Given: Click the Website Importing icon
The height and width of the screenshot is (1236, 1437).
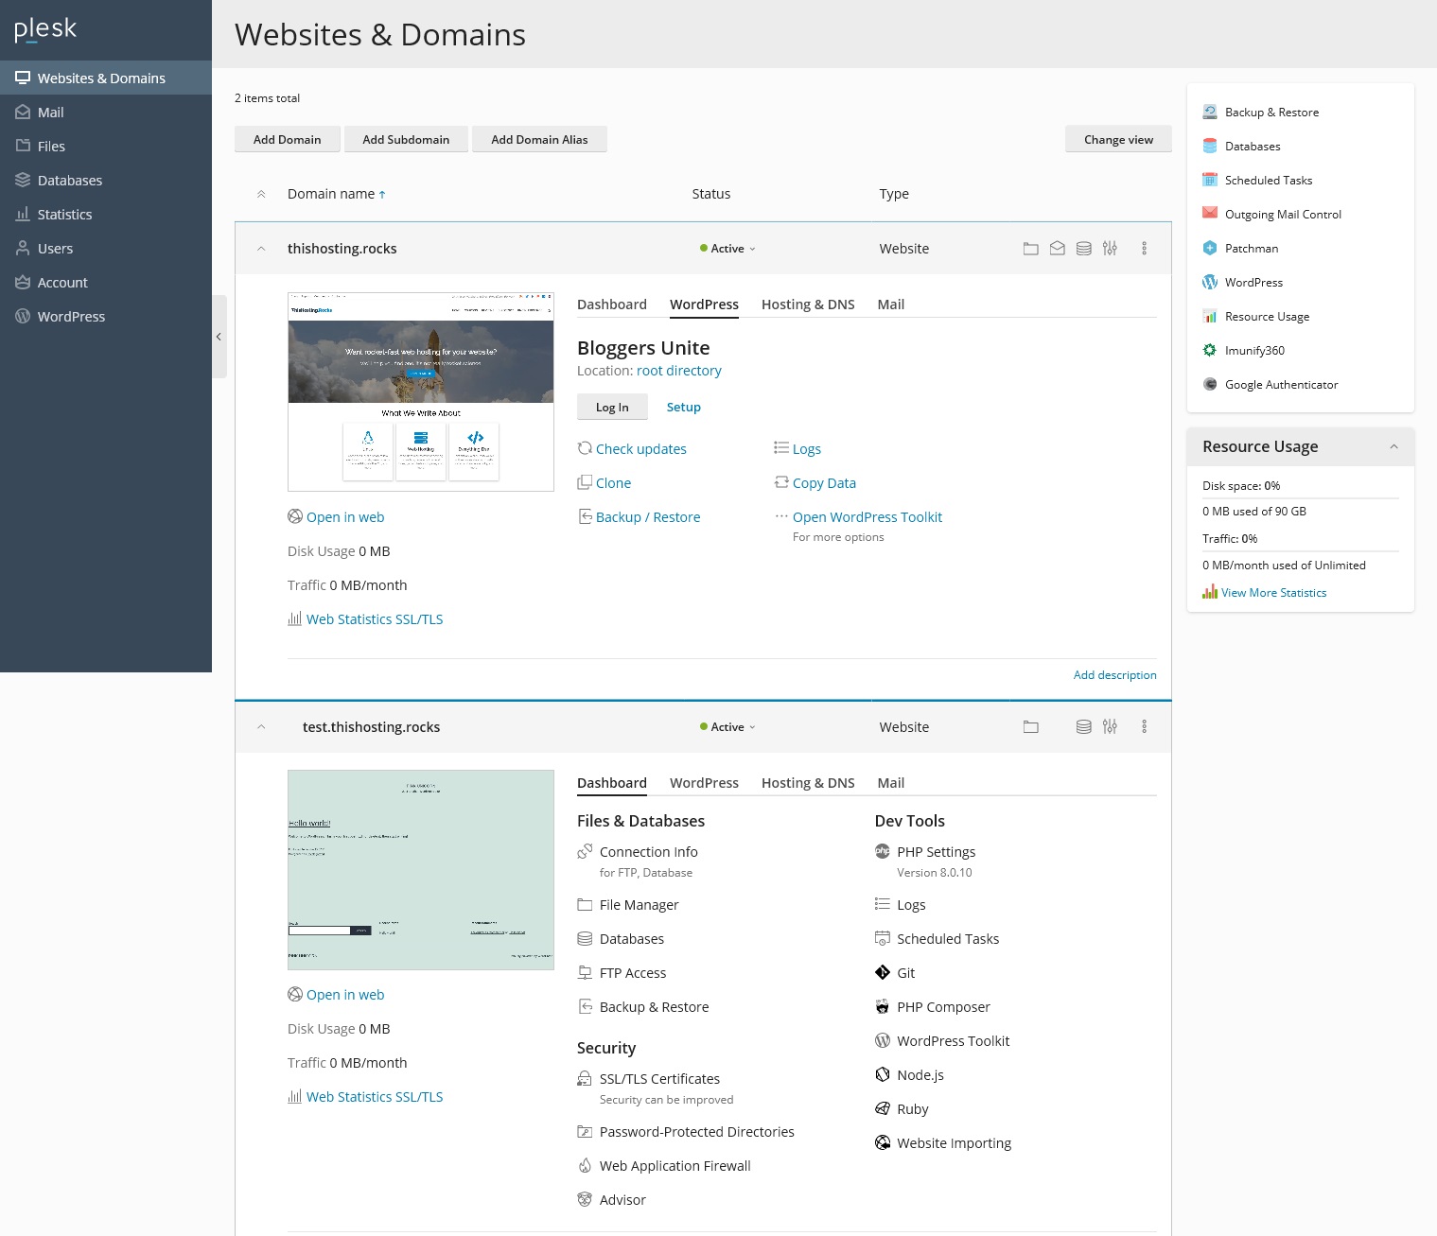Looking at the screenshot, I should coord(883,1142).
